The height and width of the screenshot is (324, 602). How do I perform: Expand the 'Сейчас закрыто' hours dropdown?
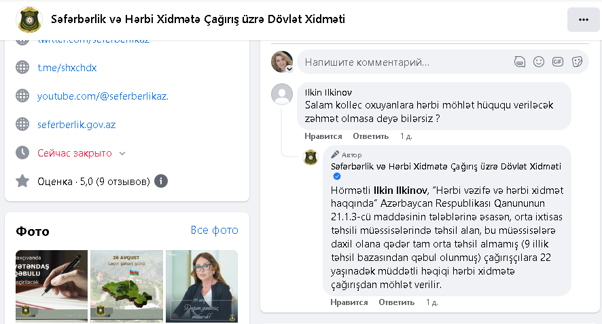tap(122, 153)
